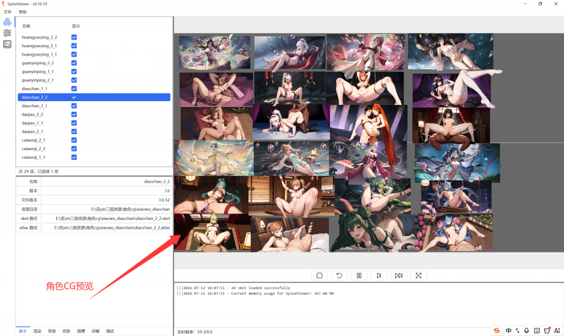This screenshot has width=564, height=336.
Task: Toggle fullscreen preview mode
Action: point(419,276)
